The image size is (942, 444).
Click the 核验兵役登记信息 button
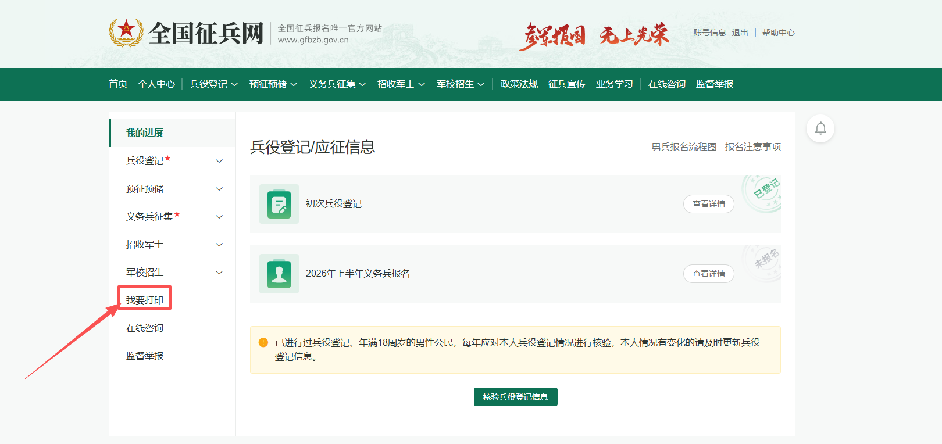click(x=515, y=397)
